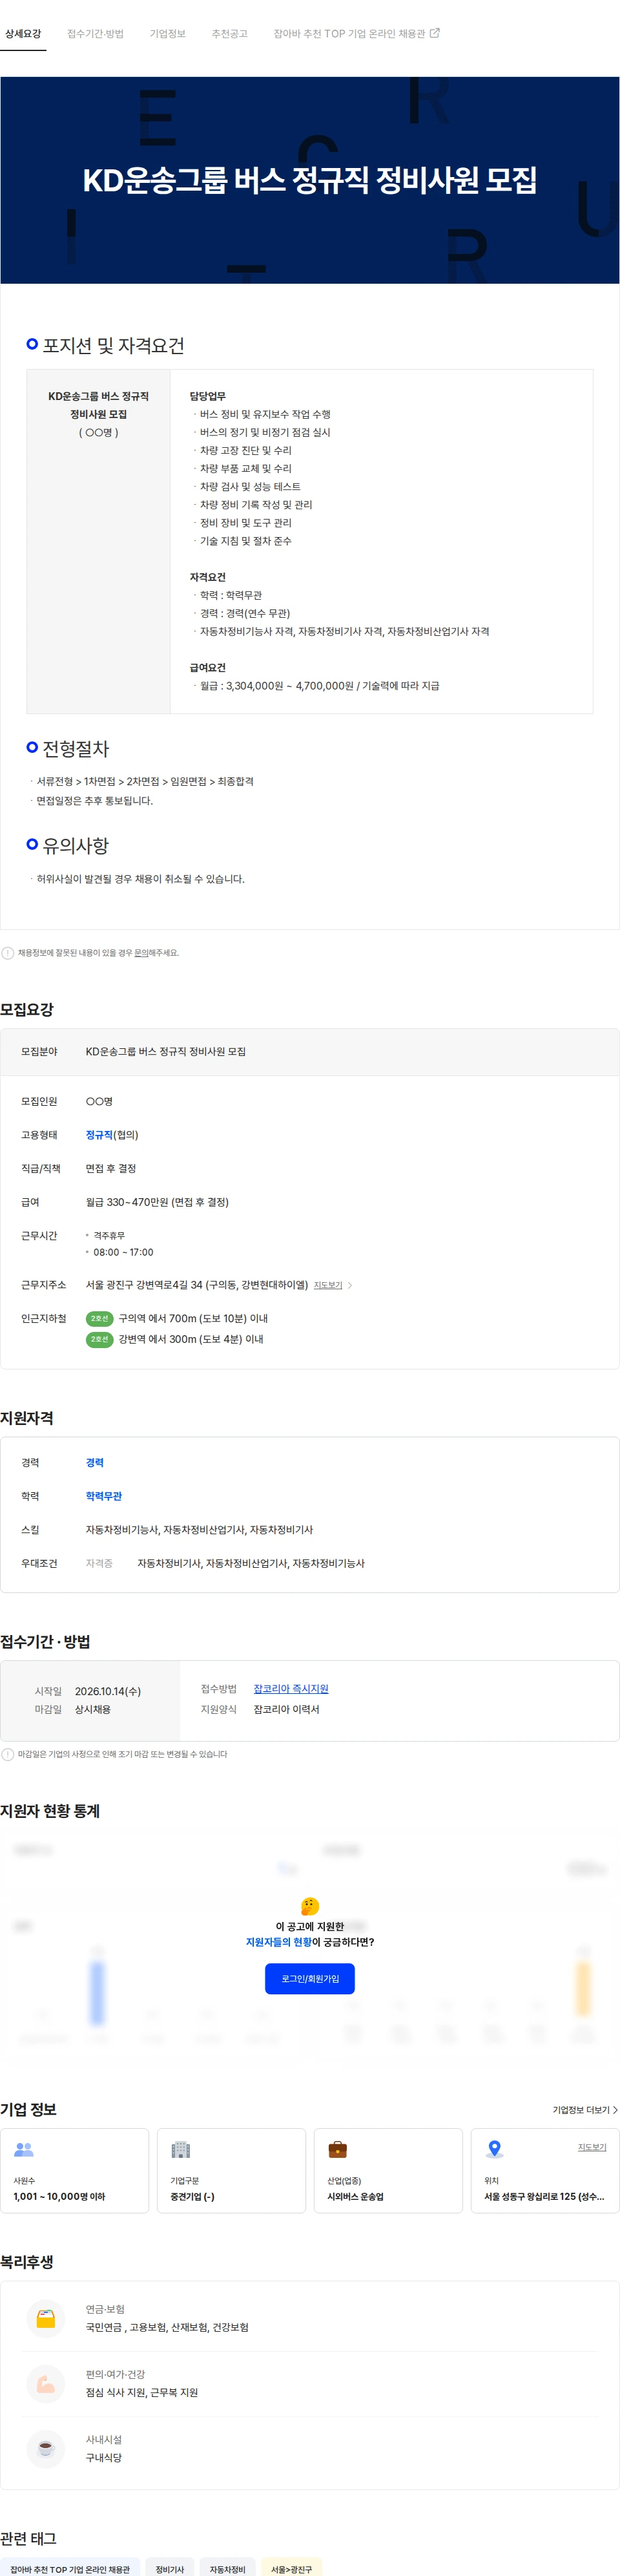Click the info icon beside 채용정보 notice
Image resolution: width=620 pixels, height=2576 pixels.
point(8,953)
